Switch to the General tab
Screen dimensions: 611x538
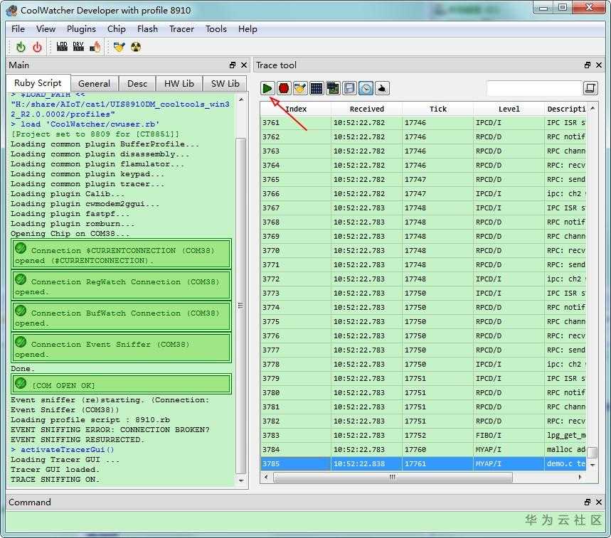tap(94, 83)
